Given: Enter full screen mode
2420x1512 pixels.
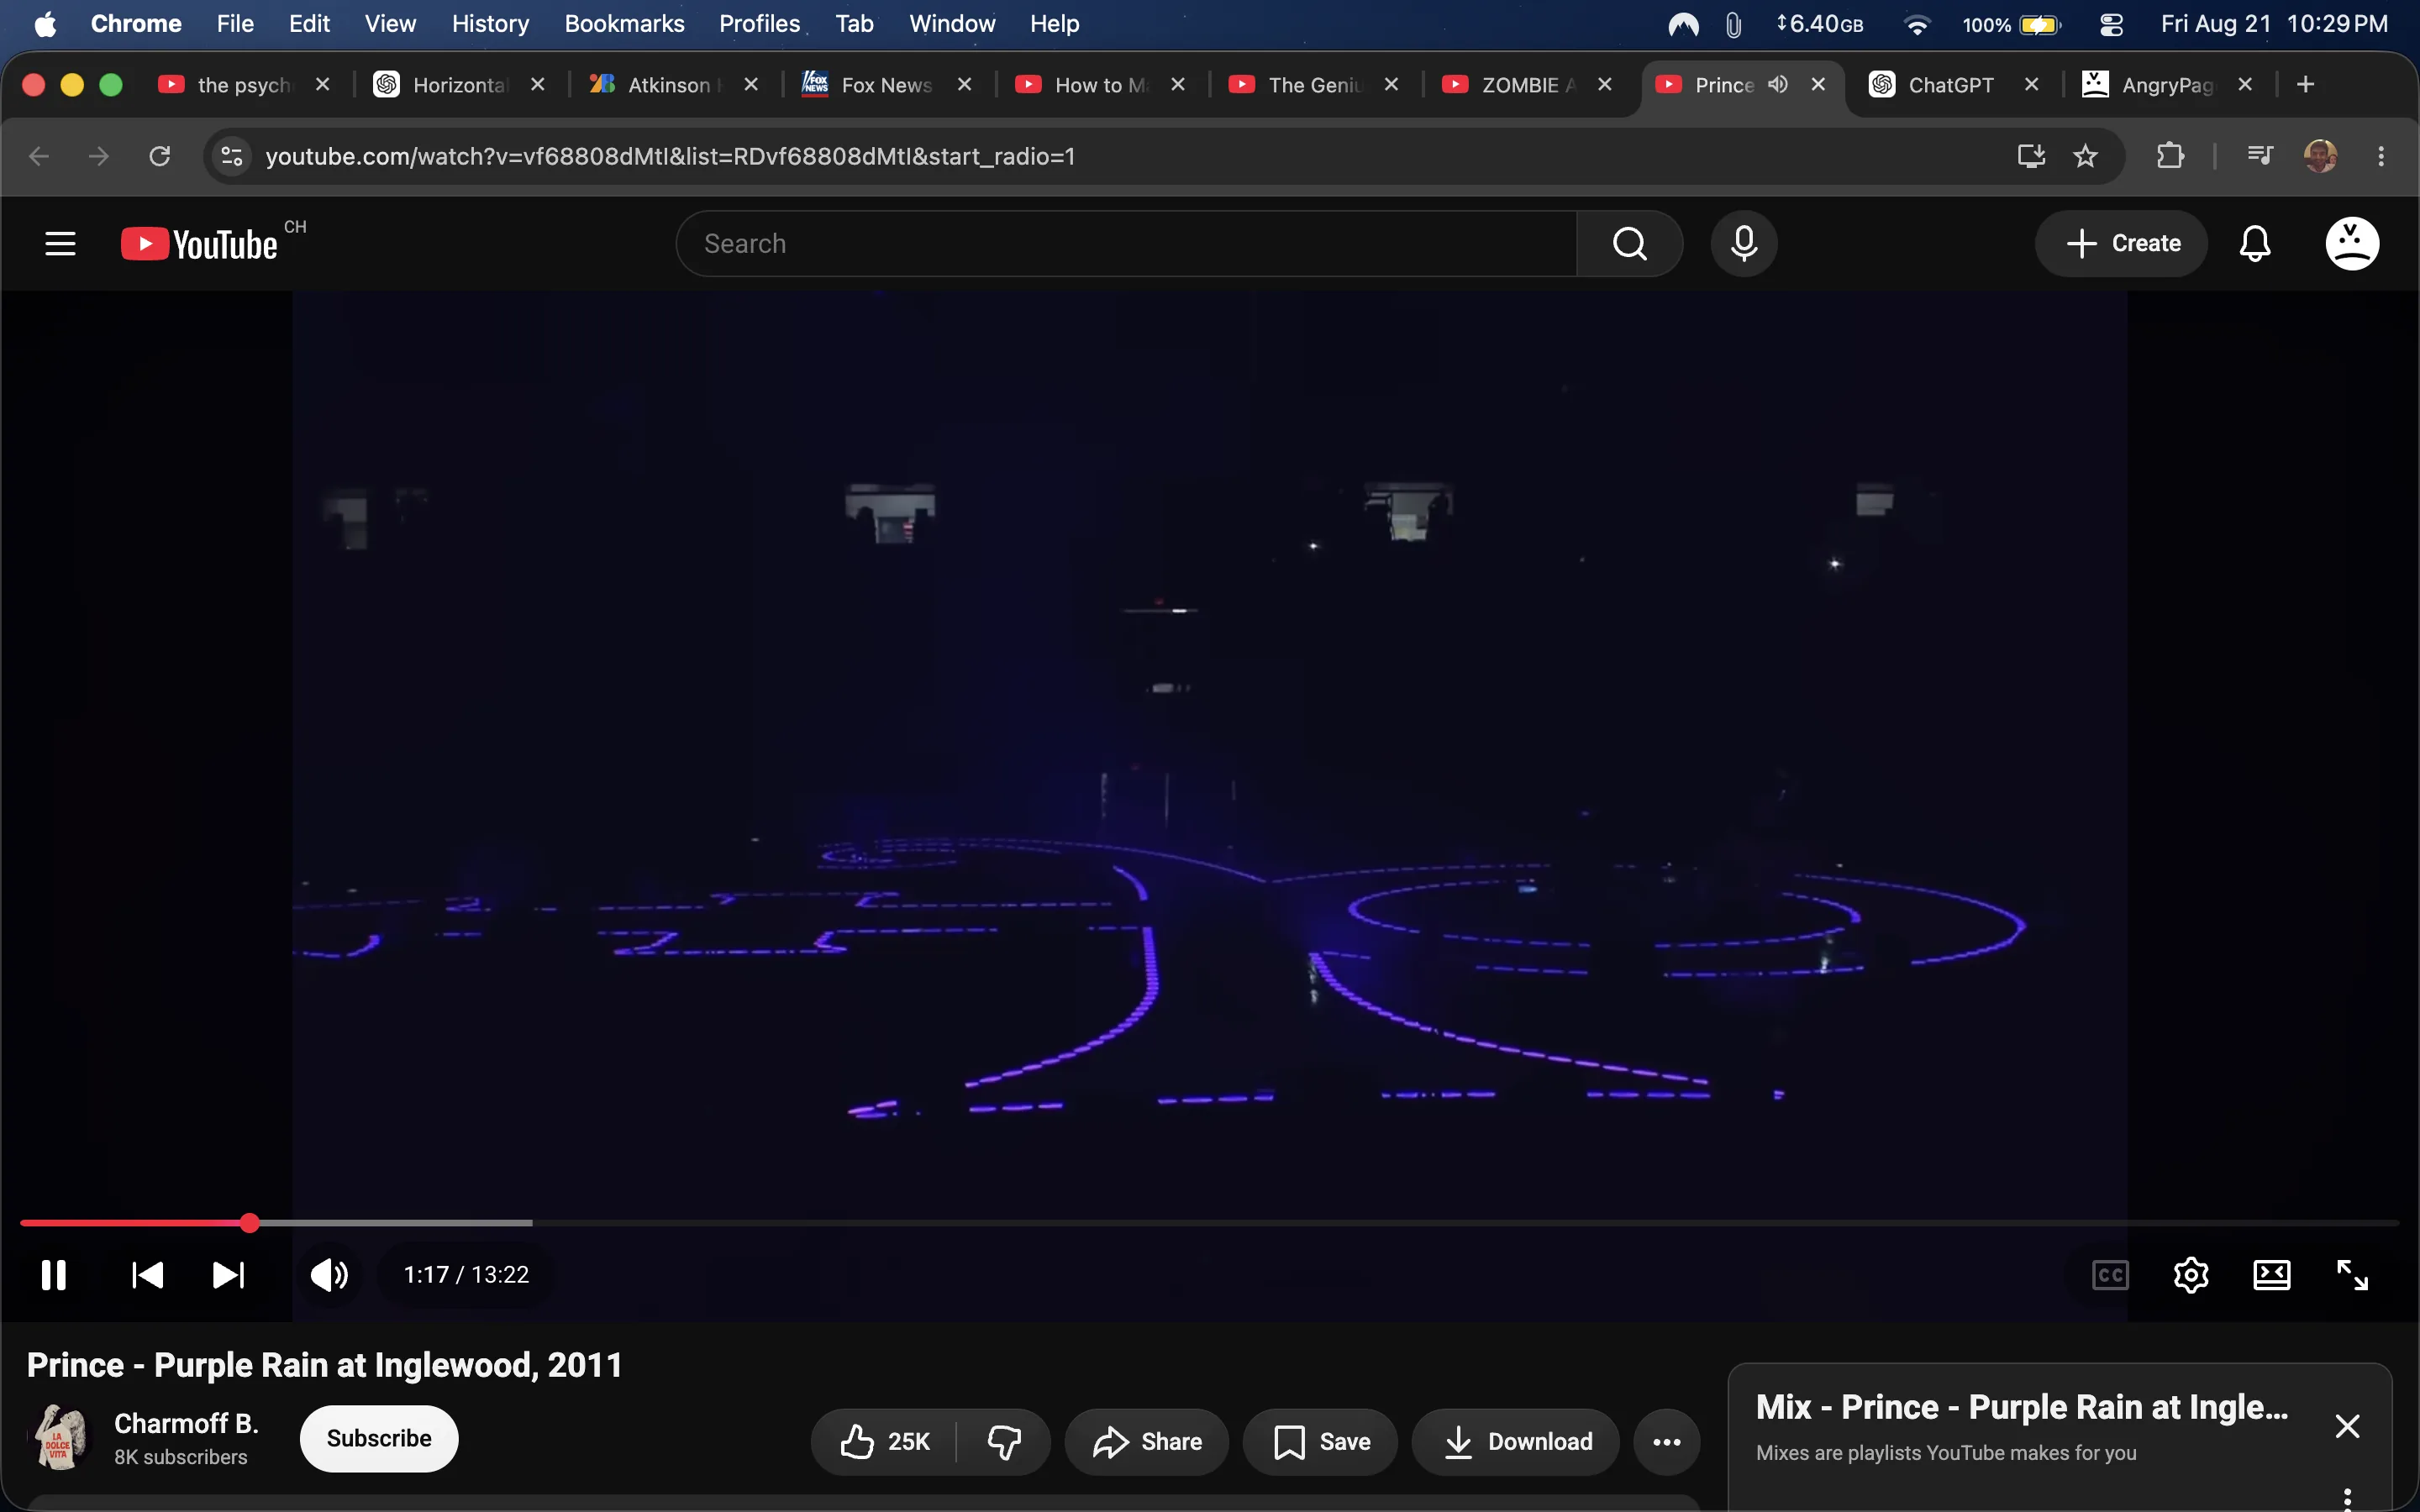Looking at the screenshot, I should pyautogui.click(x=2352, y=1275).
